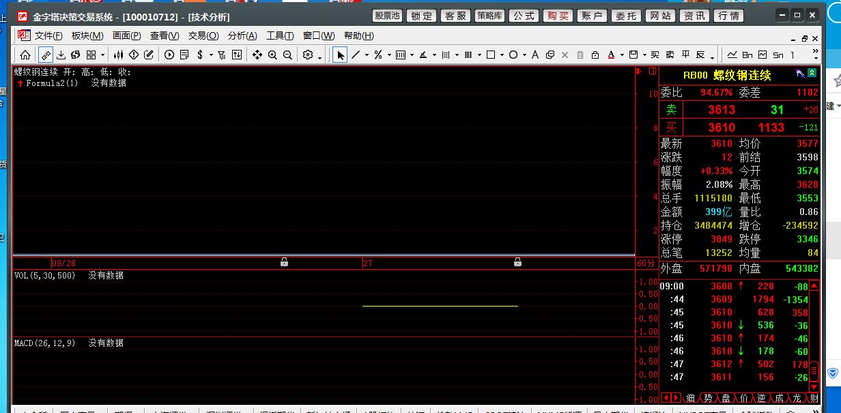Viewport: 841px width, 413px height.
Task: Open the diamond alert warning icon
Action: click(x=134, y=55)
